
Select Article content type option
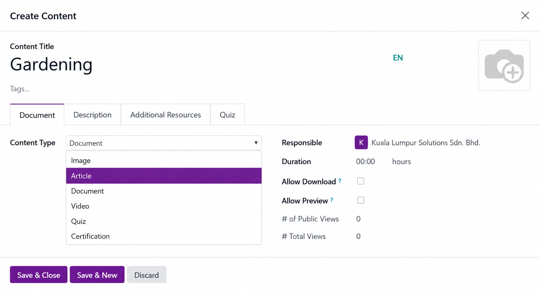pyautogui.click(x=164, y=176)
